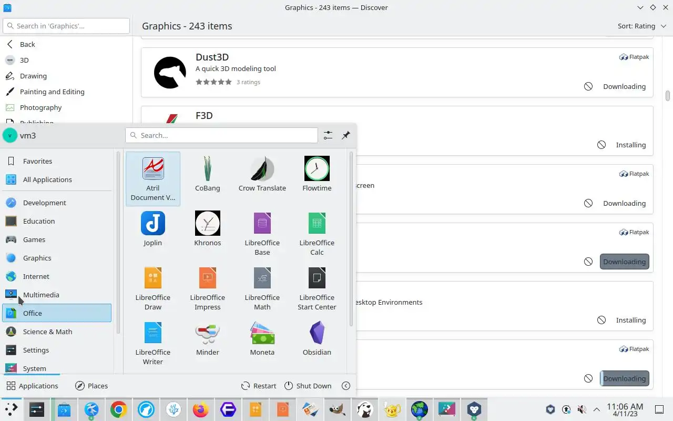This screenshot has height=421, width=673.
Task: Click the launcher app grid scrollbar
Action: coord(351,238)
